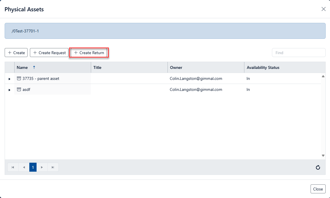
Task: Select the 37735 - parent asset name
Action: tap(41, 78)
